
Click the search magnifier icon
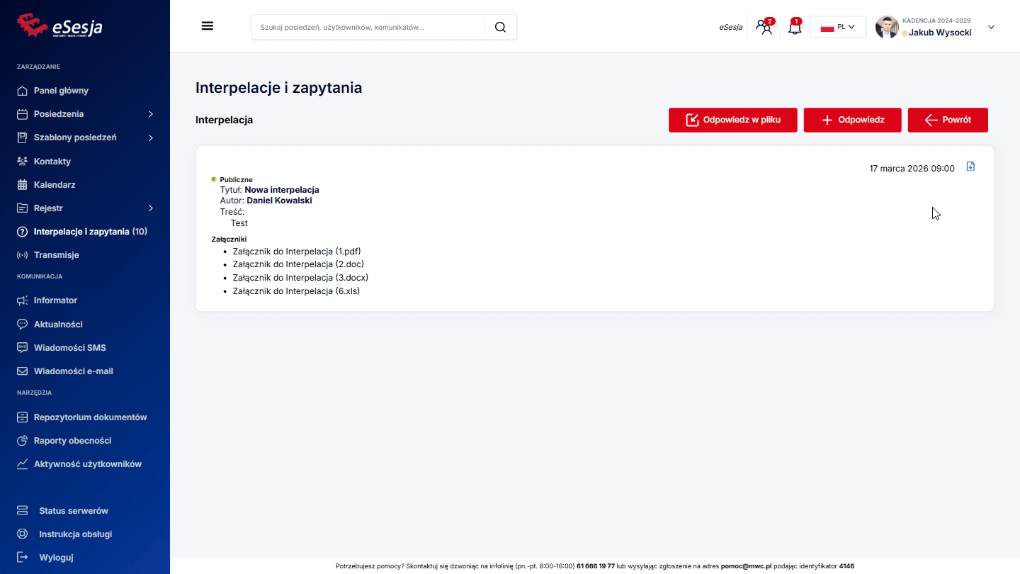500,27
